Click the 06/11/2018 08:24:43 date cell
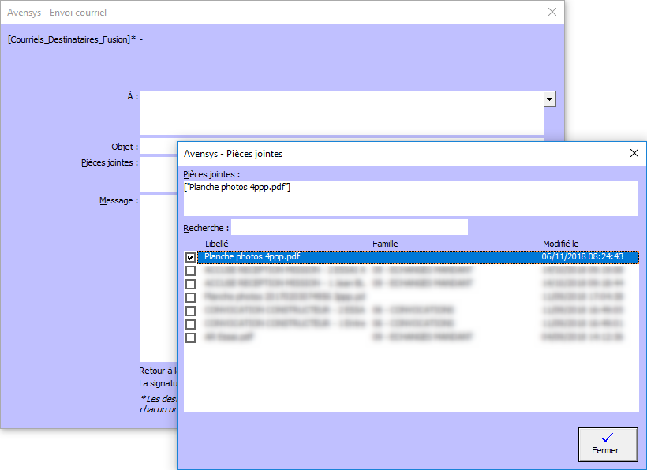Image resolution: width=647 pixels, height=470 pixels. click(583, 257)
